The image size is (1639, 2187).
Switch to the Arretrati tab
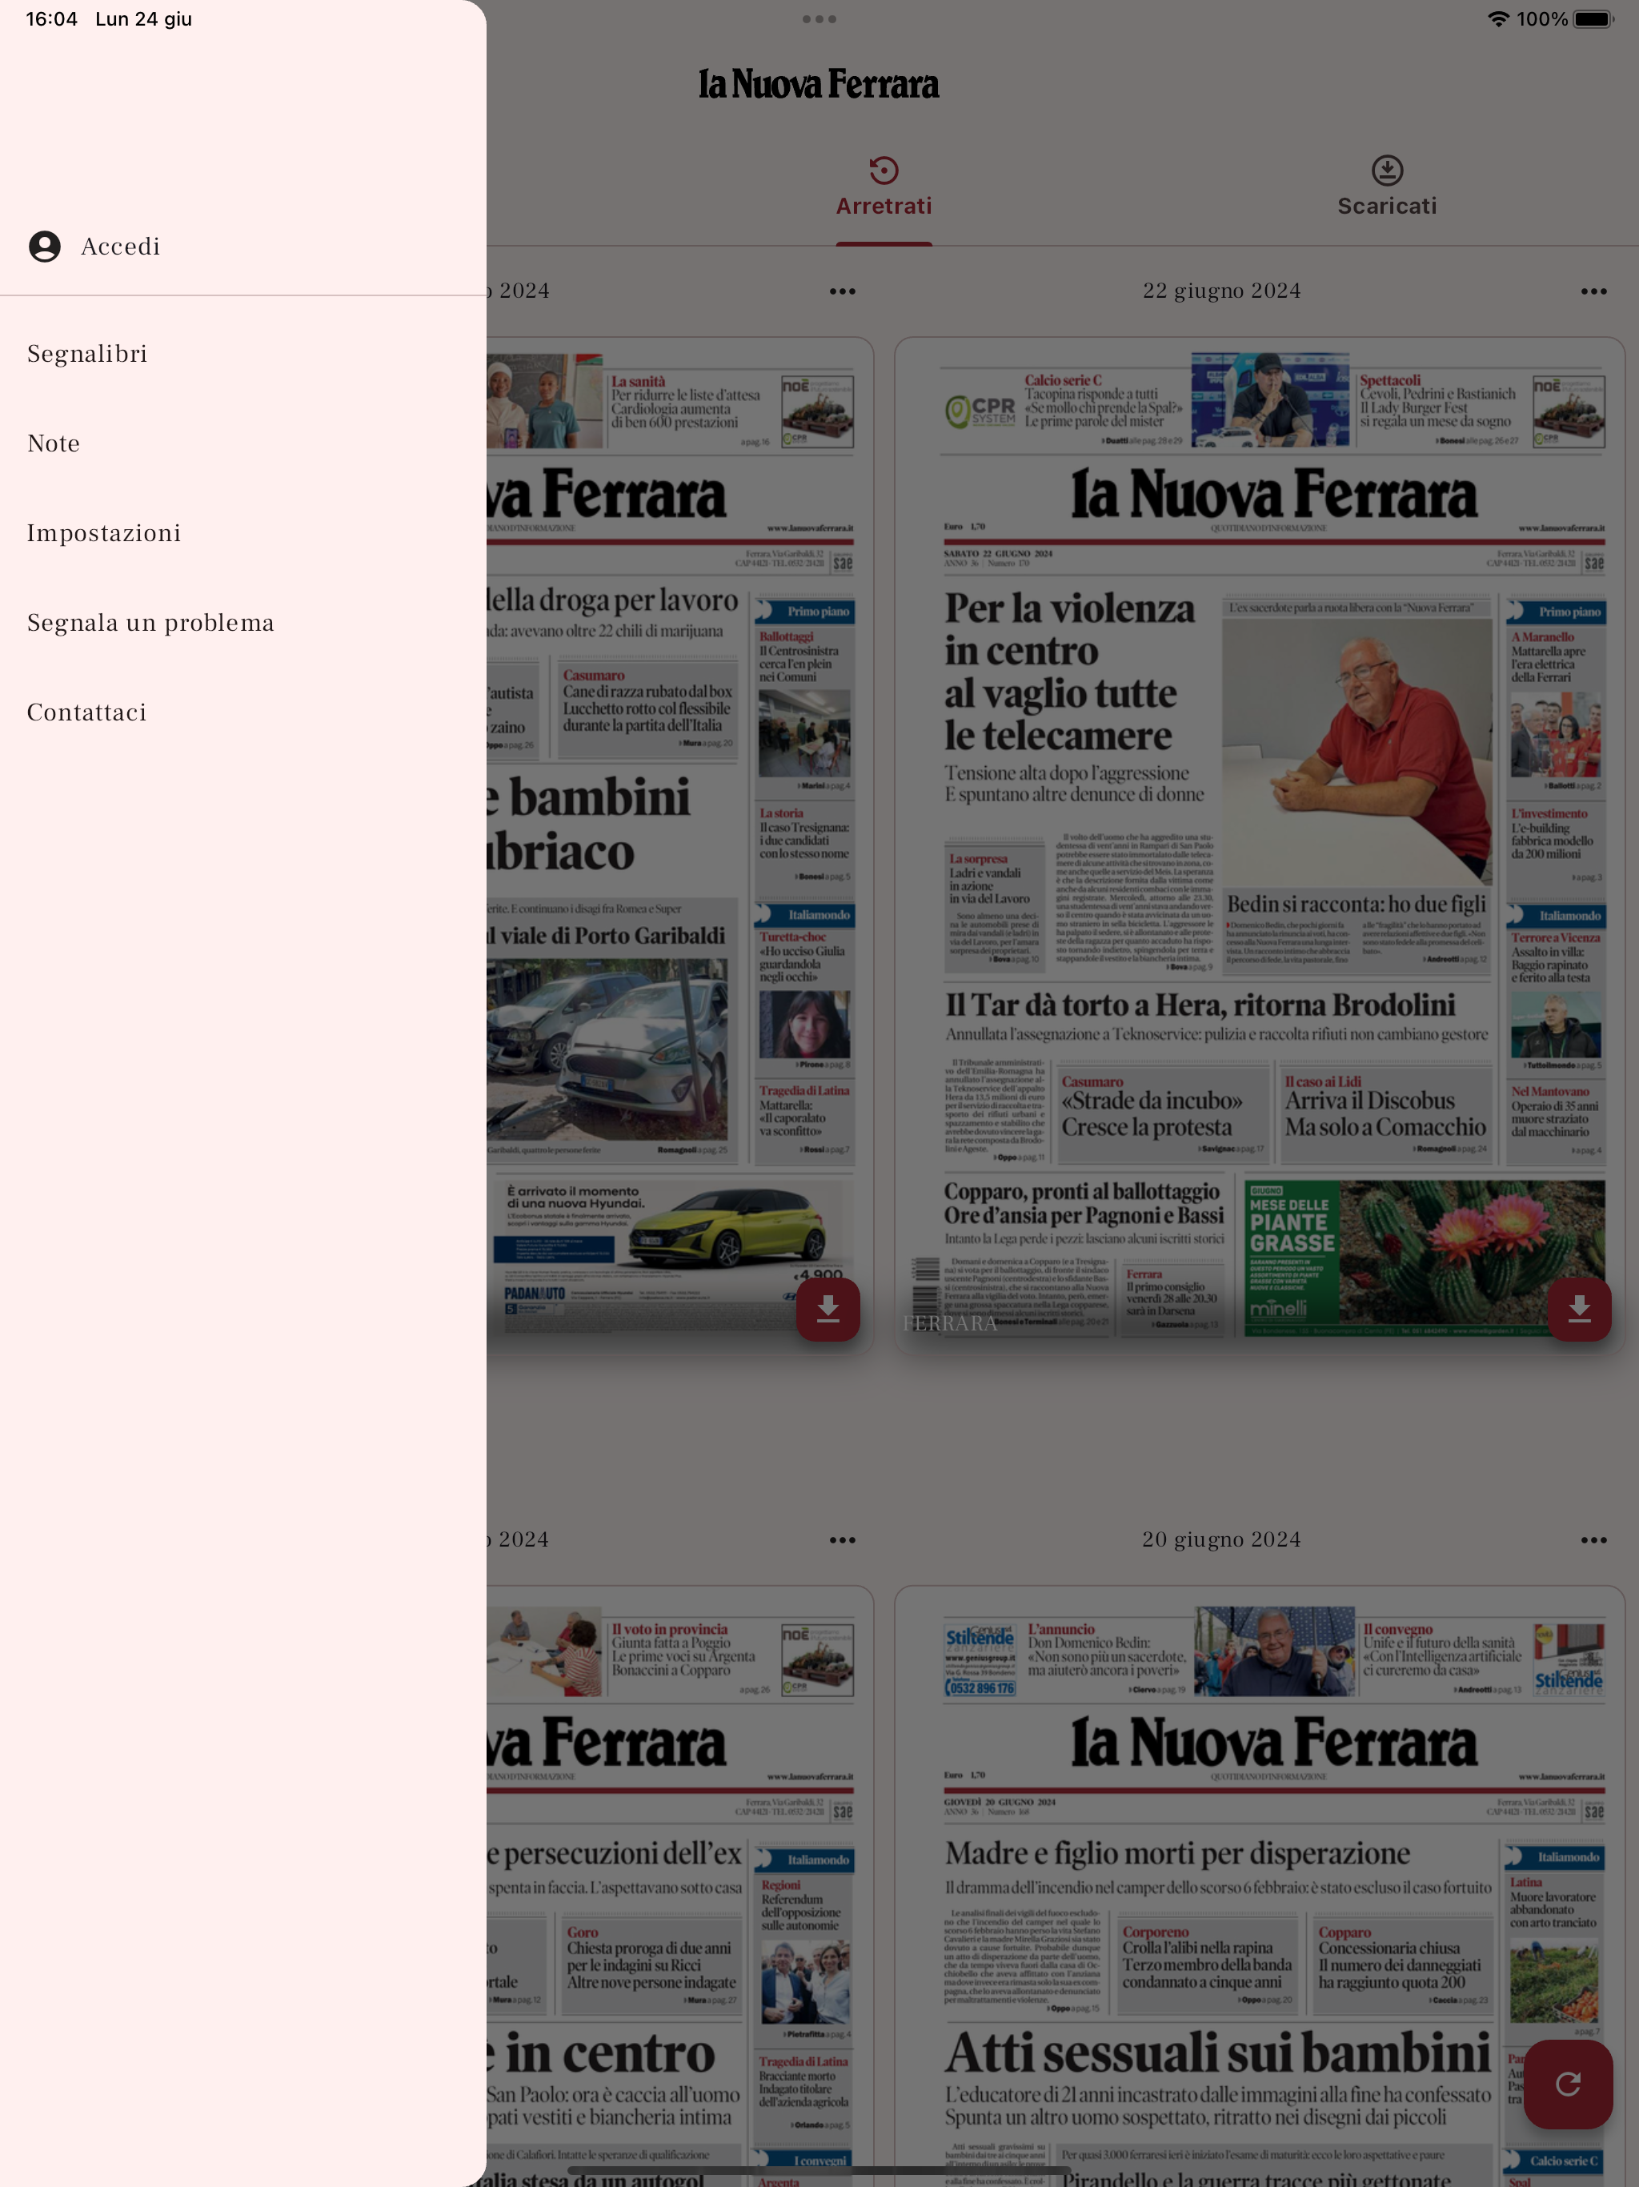click(884, 187)
